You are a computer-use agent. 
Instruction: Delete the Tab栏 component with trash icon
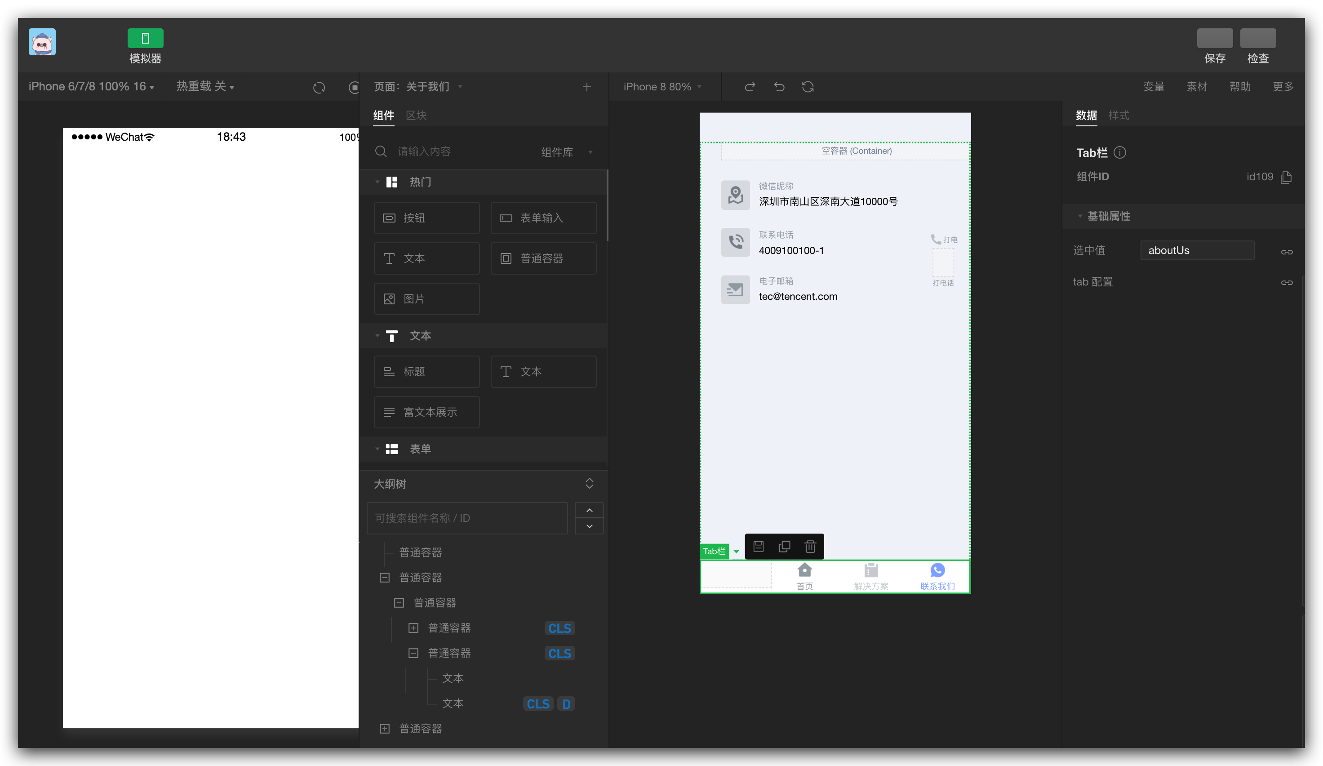810,547
